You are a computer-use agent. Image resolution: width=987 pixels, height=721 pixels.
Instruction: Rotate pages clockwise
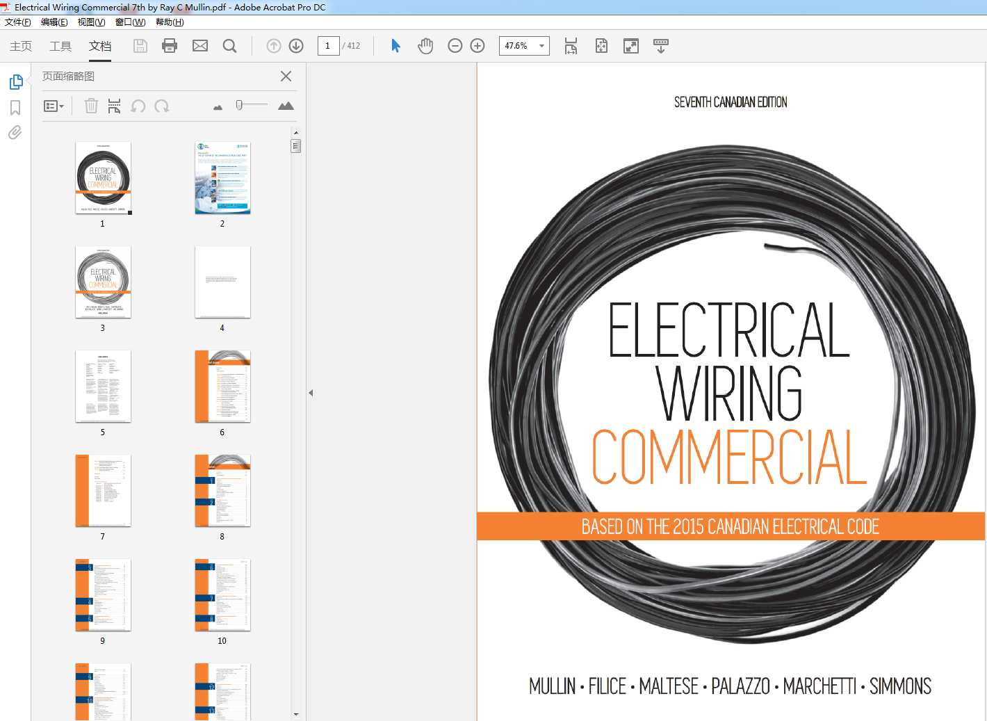tap(162, 106)
